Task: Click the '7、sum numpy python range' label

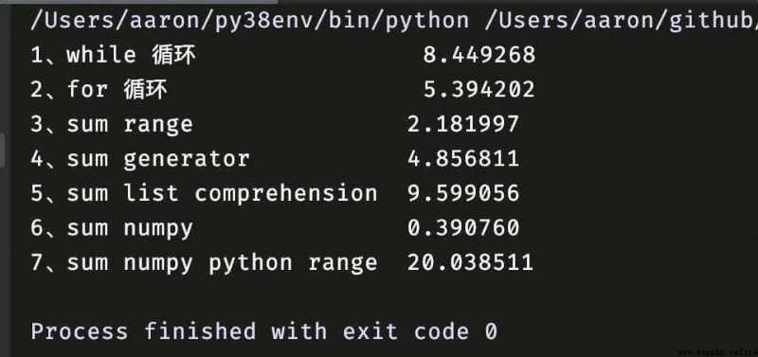Action: click(204, 263)
